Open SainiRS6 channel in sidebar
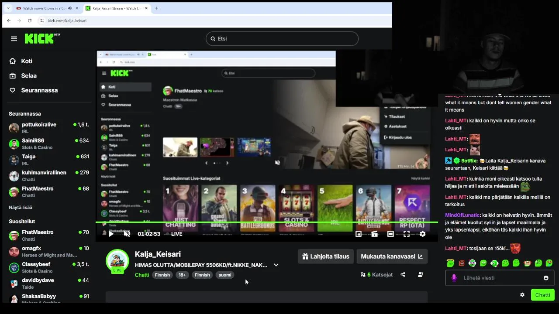559x314 pixels. tap(49, 144)
